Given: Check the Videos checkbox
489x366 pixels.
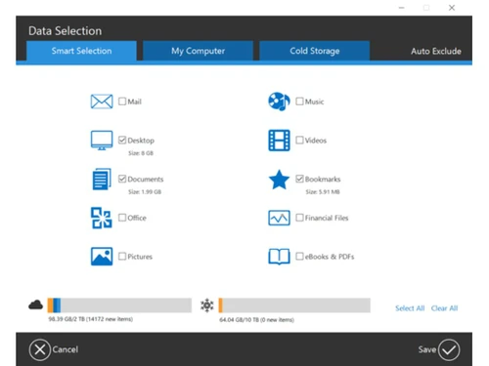Looking at the screenshot, I should point(299,140).
